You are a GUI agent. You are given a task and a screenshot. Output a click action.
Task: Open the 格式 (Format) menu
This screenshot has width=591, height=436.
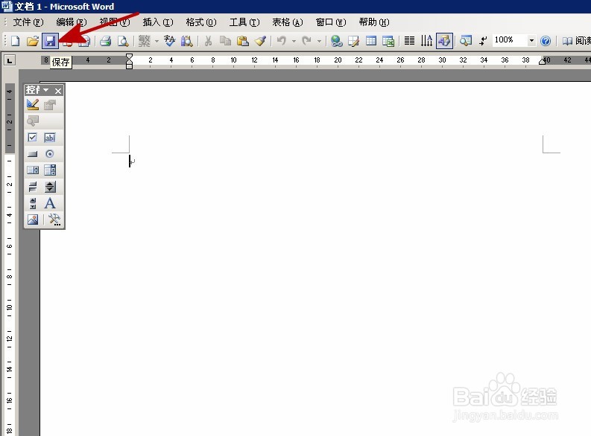201,22
